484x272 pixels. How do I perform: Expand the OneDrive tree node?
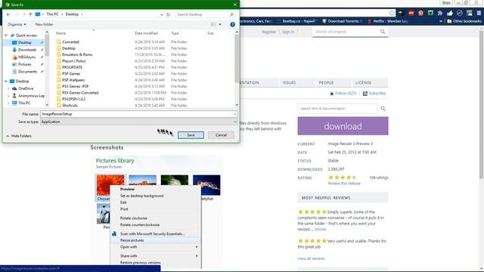(x=8, y=88)
